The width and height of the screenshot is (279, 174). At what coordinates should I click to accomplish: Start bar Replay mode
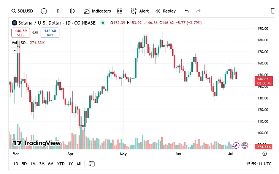(165, 11)
